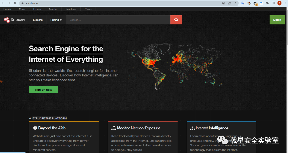Expand the More... menu in the top strip
Image resolution: width=288 pixels, height=153 pixels.
(88, 9)
